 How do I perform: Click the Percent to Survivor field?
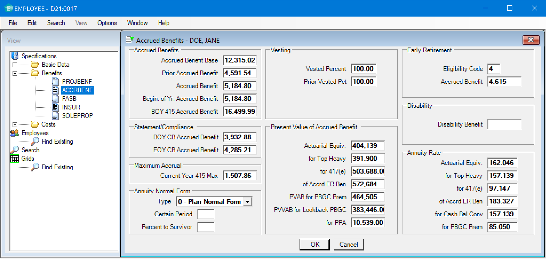point(206,227)
